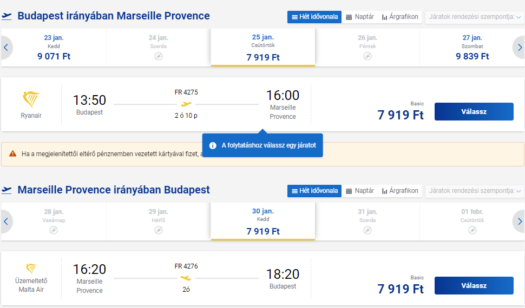The height and width of the screenshot is (308, 525).
Task: Click the info icon in the blue tooltip
Action: [213, 145]
